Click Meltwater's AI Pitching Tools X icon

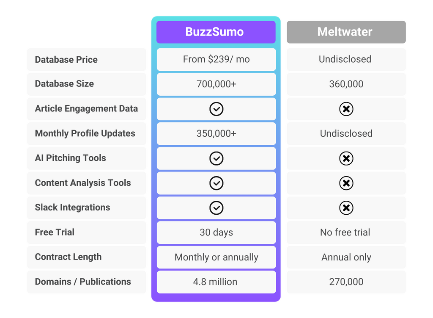(346, 158)
